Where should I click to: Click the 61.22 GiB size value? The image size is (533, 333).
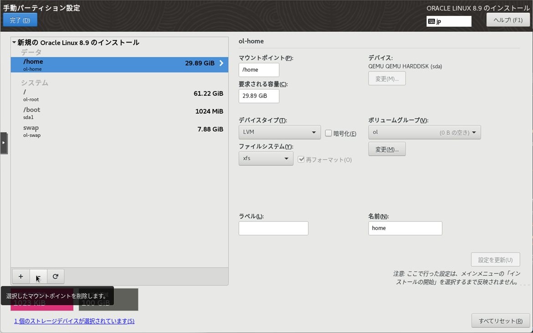208,93
